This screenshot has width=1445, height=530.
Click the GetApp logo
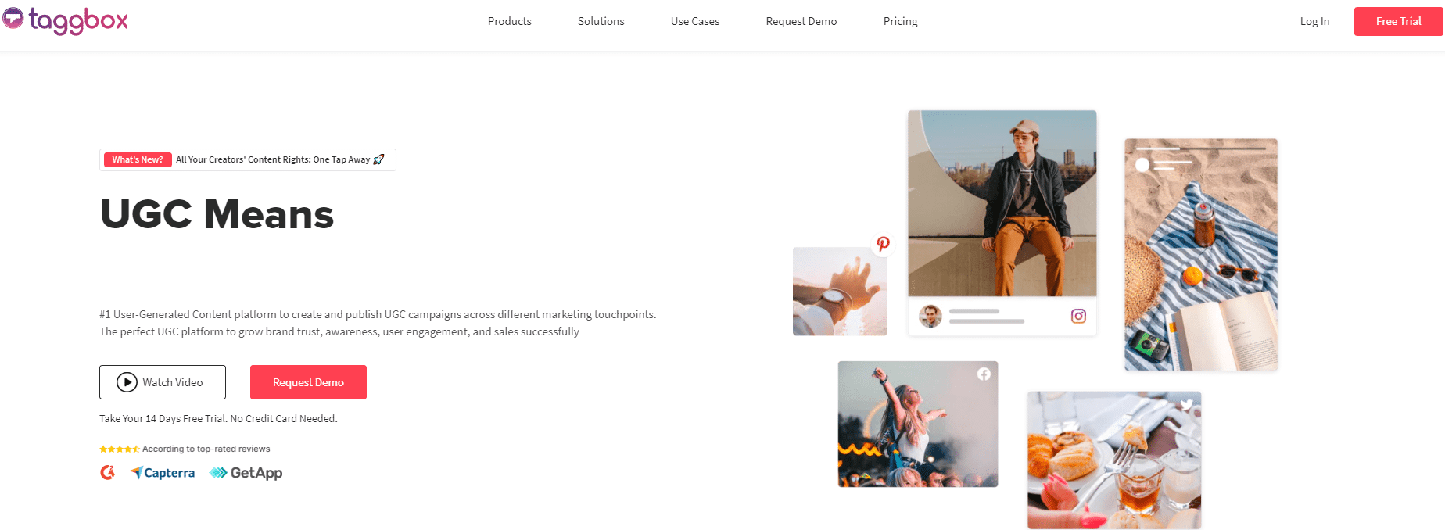click(246, 473)
